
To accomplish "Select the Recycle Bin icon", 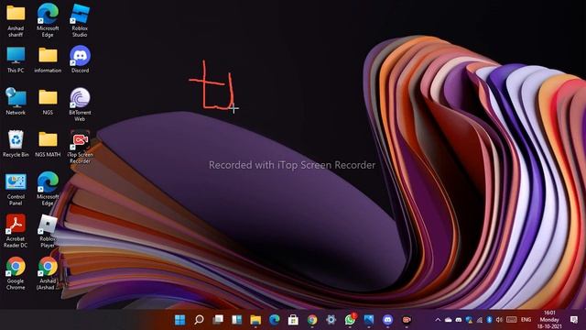I will [x=16, y=144].
